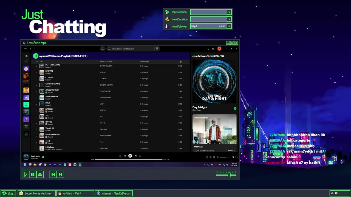Screen dimensions: 351x197
Task: Open the mini player icon
Action: pyautogui.click(x=233, y=157)
